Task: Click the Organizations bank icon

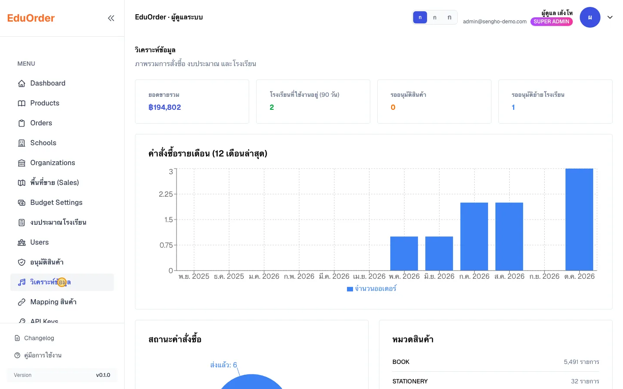Action: click(22, 163)
